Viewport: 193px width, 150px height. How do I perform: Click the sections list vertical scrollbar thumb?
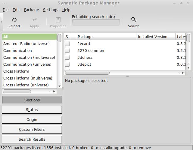pos(60,38)
